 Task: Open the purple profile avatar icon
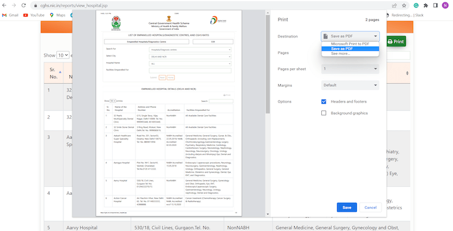click(445, 5)
